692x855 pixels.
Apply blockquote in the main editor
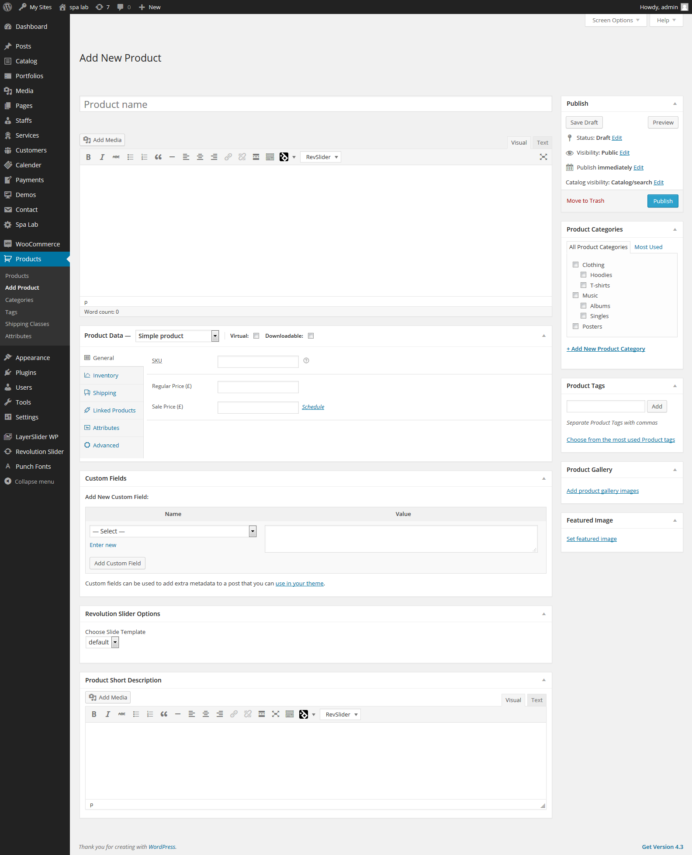pos(158,157)
